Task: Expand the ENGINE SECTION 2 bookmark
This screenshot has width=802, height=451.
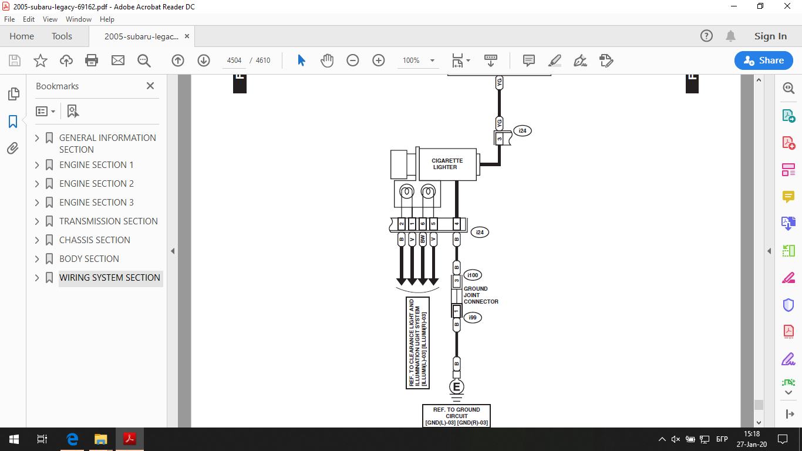Action: pyautogui.click(x=38, y=184)
